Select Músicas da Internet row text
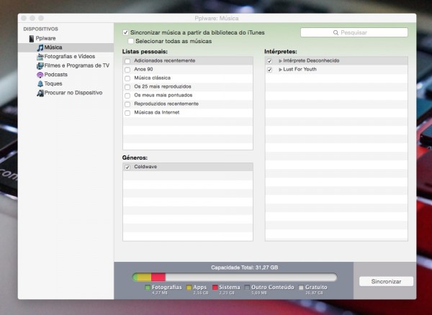 click(157, 113)
